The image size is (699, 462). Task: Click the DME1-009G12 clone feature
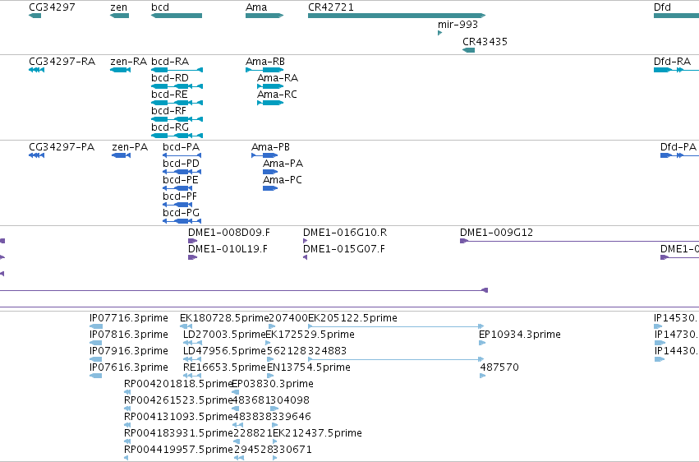(580, 241)
